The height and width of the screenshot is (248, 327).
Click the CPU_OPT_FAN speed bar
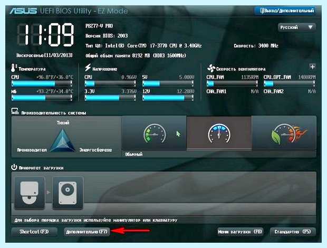click(x=290, y=84)
